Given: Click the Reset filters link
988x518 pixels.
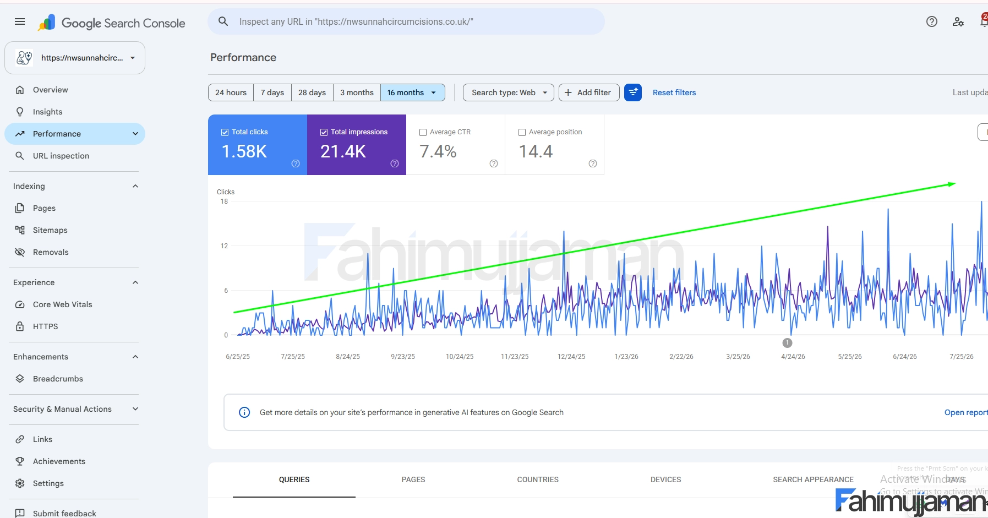Looking at the screenshot, I should point(674,92).
